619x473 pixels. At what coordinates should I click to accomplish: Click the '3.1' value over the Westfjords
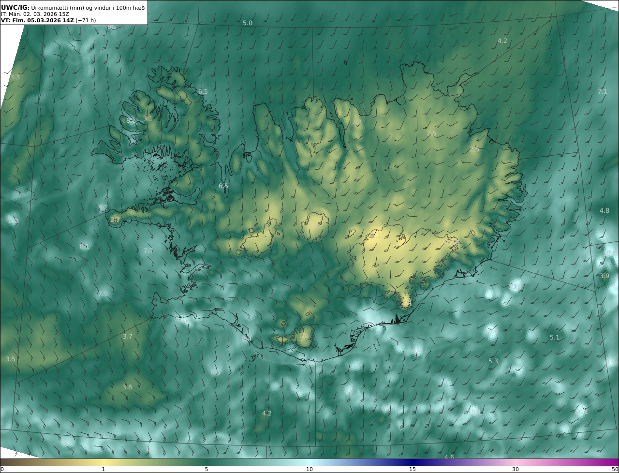[x=148, y=118]
